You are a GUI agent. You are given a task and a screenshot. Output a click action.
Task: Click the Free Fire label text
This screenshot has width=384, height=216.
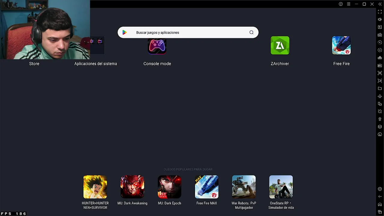coord(341,64)
